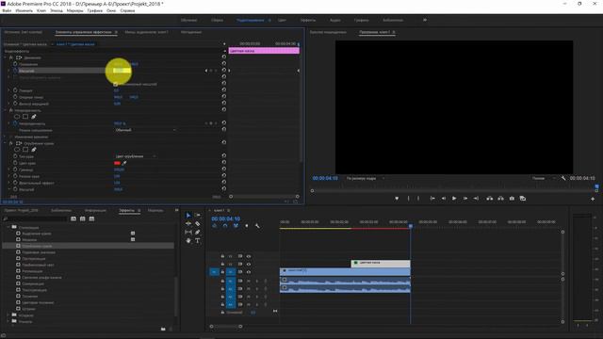
Task: Toggle animation stopwatch for Масштаб
Action: (x=15, y=71)
